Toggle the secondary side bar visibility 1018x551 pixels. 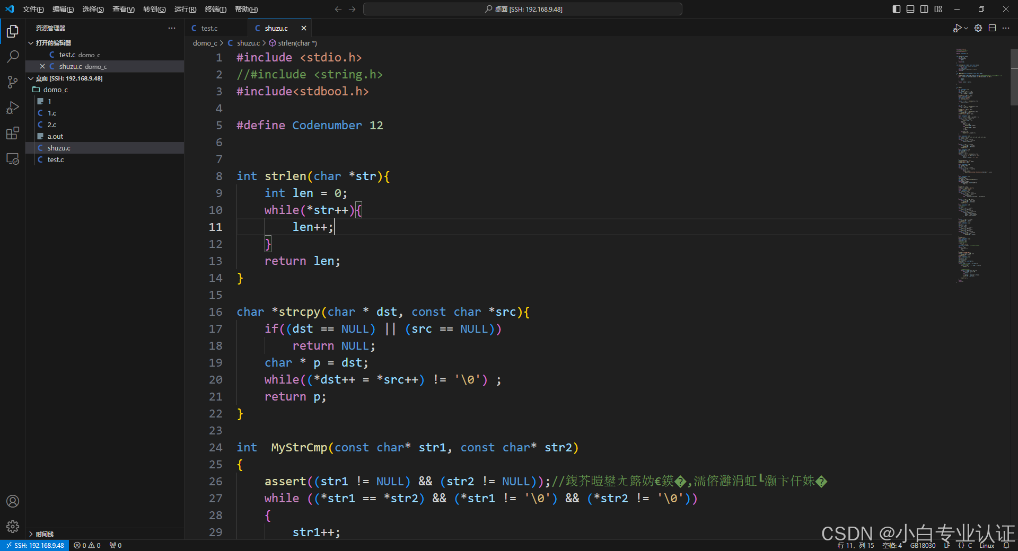(924, 9)
